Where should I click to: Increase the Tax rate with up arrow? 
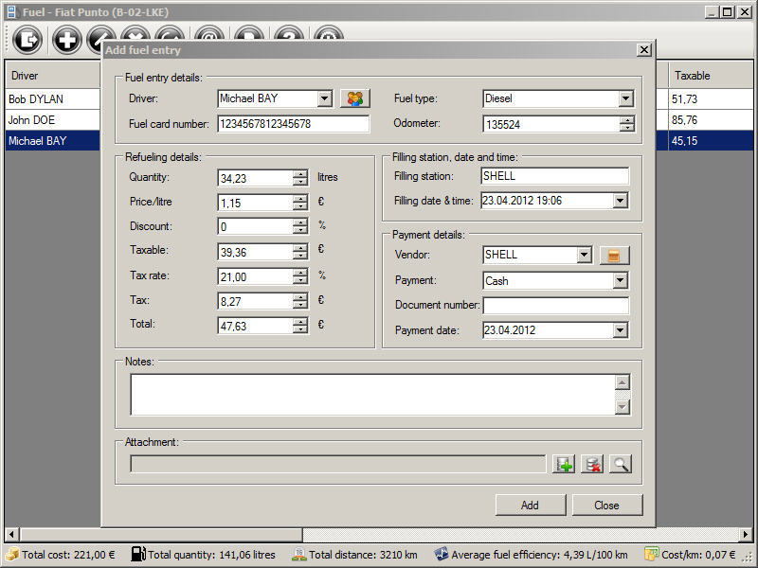coord(300,272)
